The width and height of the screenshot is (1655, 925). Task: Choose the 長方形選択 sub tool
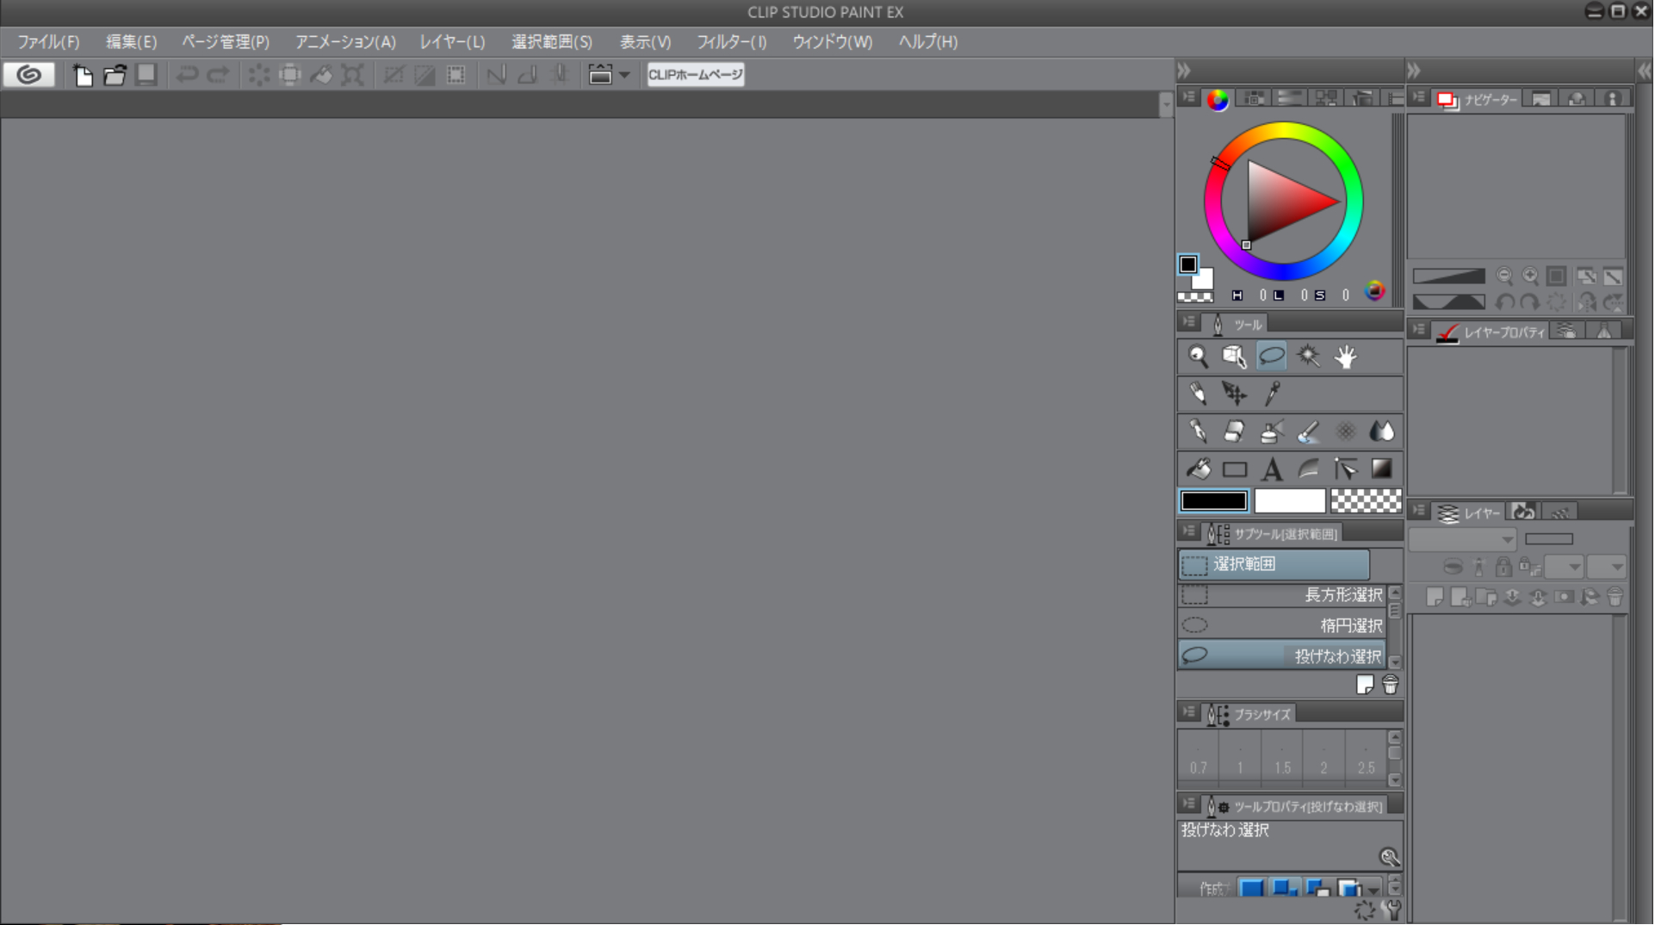pos(1281,595)
